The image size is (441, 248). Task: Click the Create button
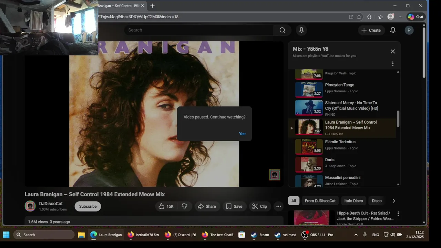click(371, 30)
